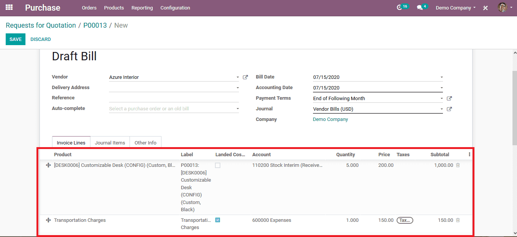Click the Reference input field
The height and width of the screenshot is (237, 517).
click(x=174, y=98)
